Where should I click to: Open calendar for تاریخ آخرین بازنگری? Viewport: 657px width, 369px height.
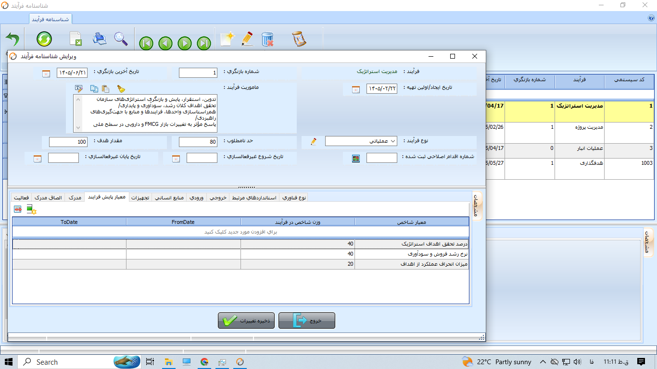click(x=46, y=74)
